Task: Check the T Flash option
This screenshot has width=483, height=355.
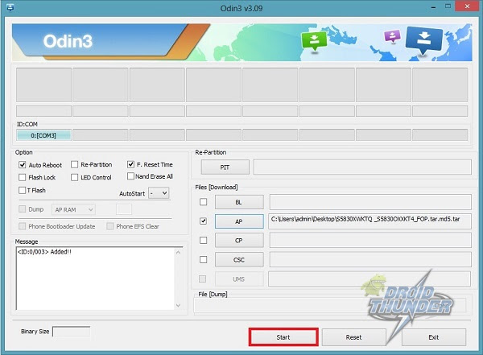Action: 23,190
